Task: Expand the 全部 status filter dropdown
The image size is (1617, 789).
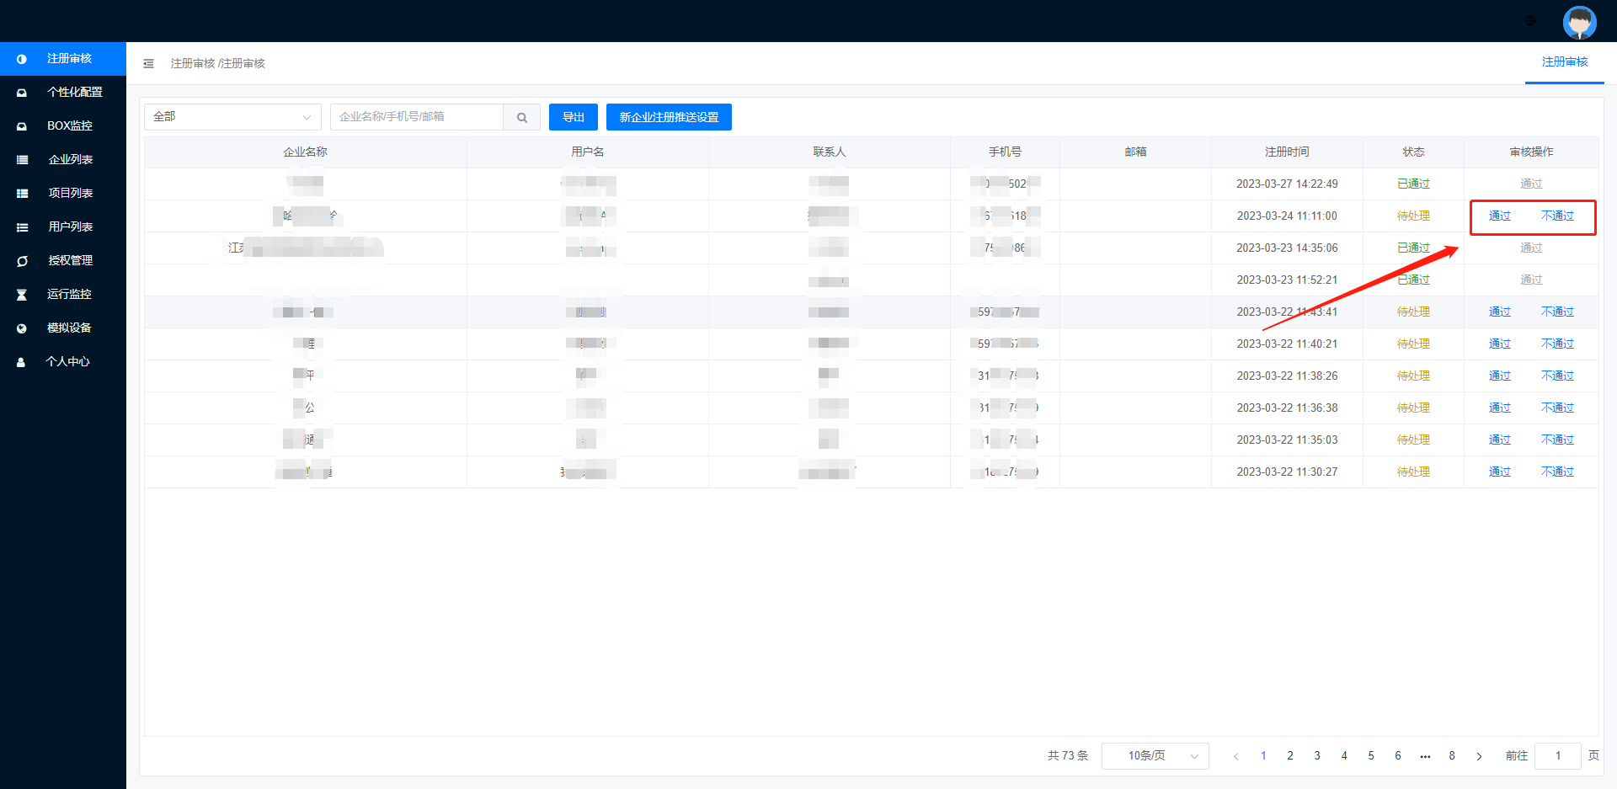Action: click(232, 117)
